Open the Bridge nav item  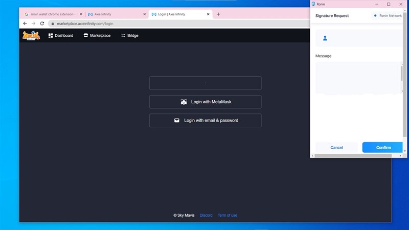point(130,35)
